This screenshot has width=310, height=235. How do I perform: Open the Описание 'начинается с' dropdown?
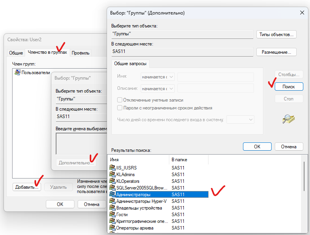[157, 89]
